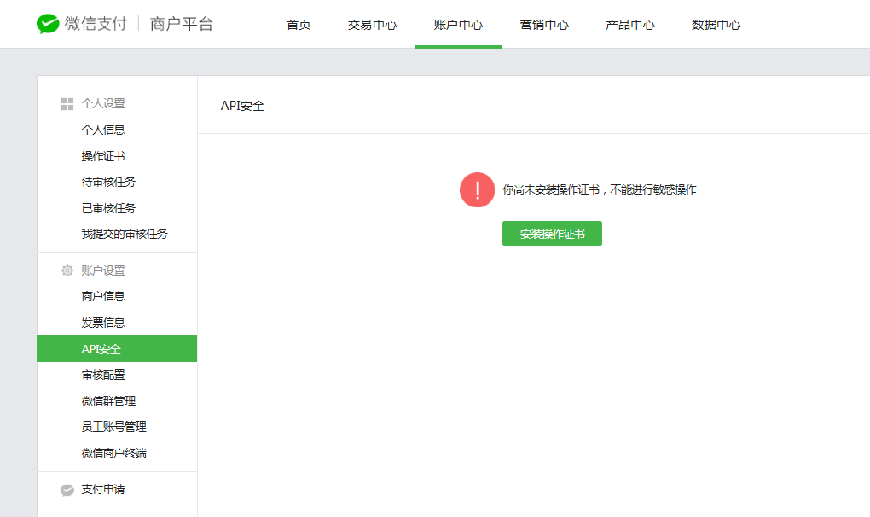Screen dimensions: 870x517
Task: Open 数据中心 from the top navigation
Action: tap(715, 26)
